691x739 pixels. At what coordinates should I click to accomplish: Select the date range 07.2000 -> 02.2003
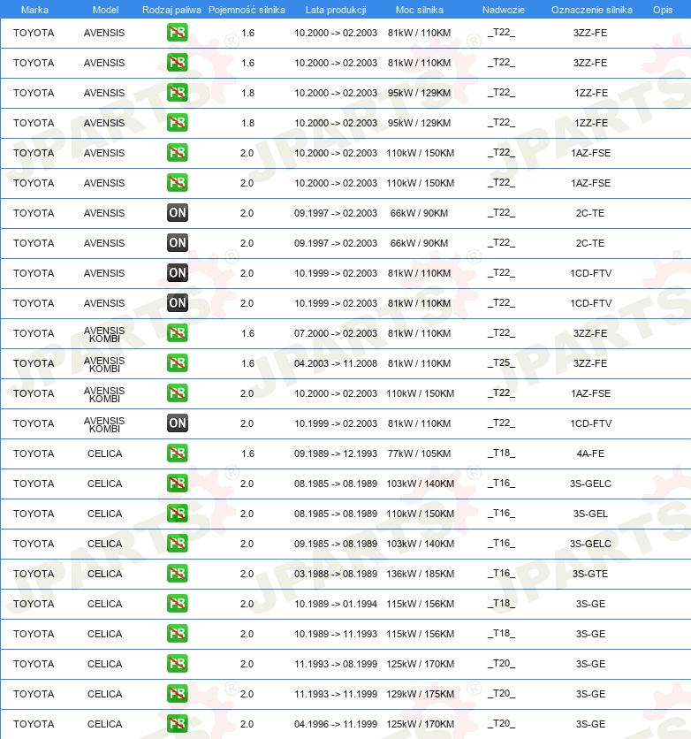coord(336,333)
